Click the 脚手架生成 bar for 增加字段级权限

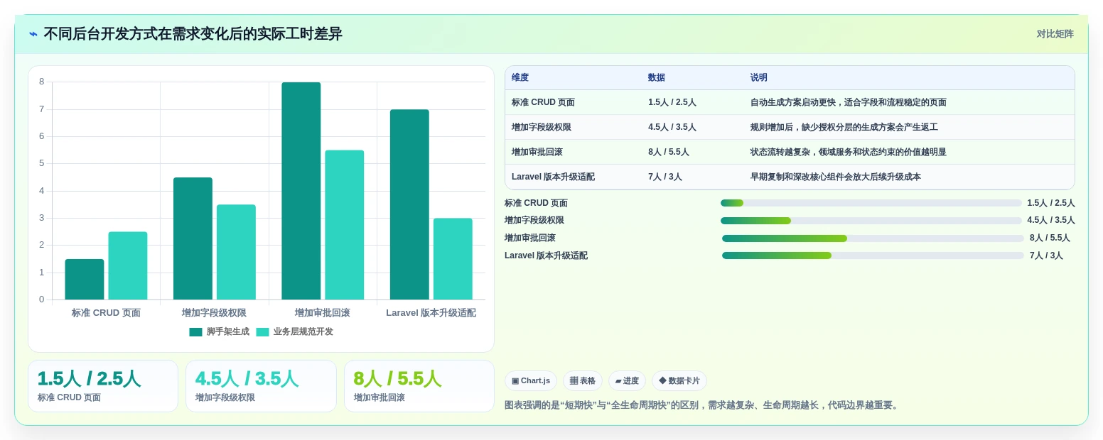coord(193,238)
